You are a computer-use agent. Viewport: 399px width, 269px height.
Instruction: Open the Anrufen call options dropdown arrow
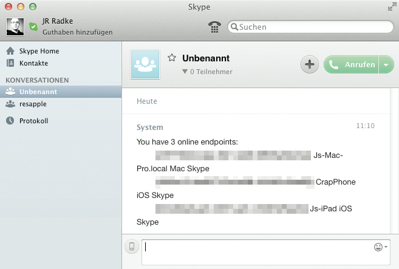point(386,65)
